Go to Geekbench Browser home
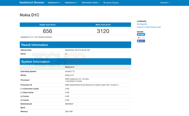189x116 pixels. [32, 2]
